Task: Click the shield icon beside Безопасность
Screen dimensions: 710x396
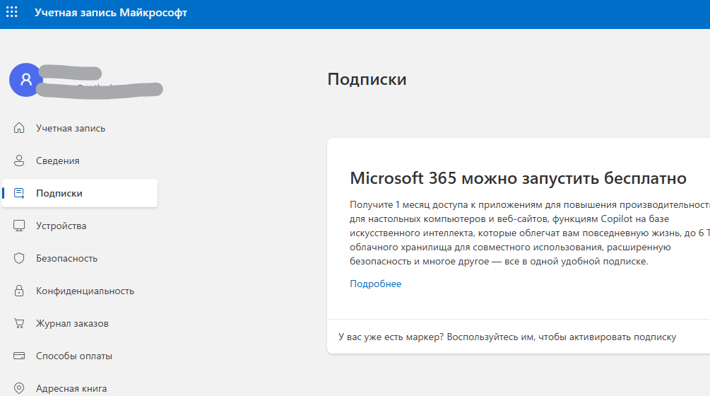Action: 19,258
